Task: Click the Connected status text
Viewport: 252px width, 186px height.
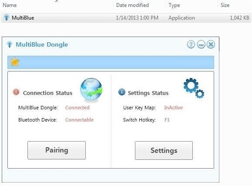Action: click(x=77, y=108)
